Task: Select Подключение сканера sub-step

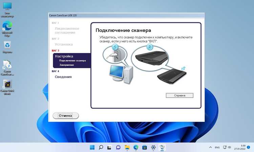Action: click(72, 60)
